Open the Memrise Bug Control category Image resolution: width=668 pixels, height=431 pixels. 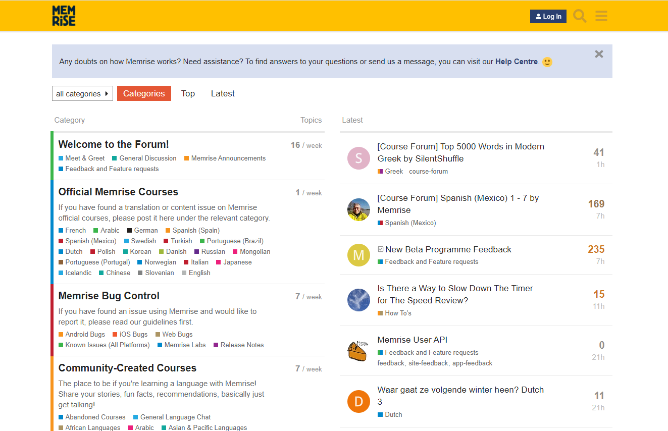pos(108,296)
